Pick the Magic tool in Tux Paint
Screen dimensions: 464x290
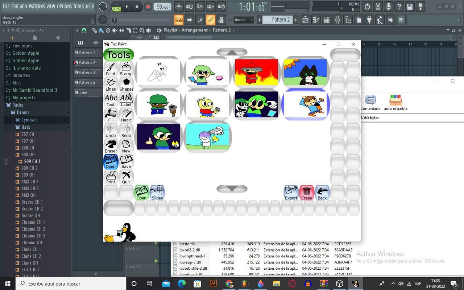point(126,115)
